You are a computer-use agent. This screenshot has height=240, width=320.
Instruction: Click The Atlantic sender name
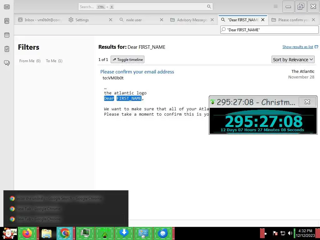303,72
